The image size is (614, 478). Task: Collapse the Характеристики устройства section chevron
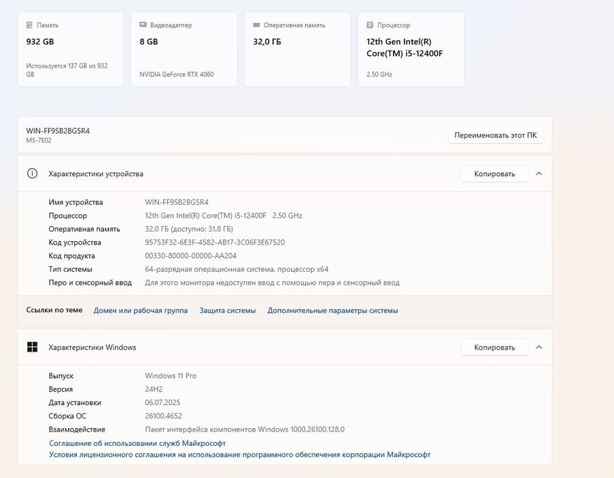539,173
